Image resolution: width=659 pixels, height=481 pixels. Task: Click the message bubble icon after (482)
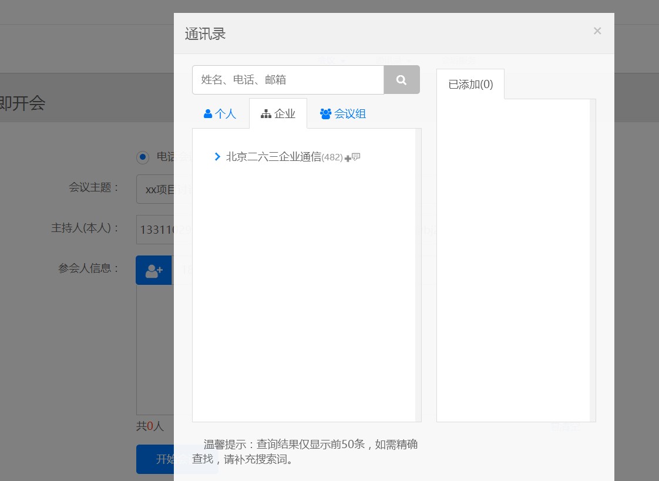356,157
